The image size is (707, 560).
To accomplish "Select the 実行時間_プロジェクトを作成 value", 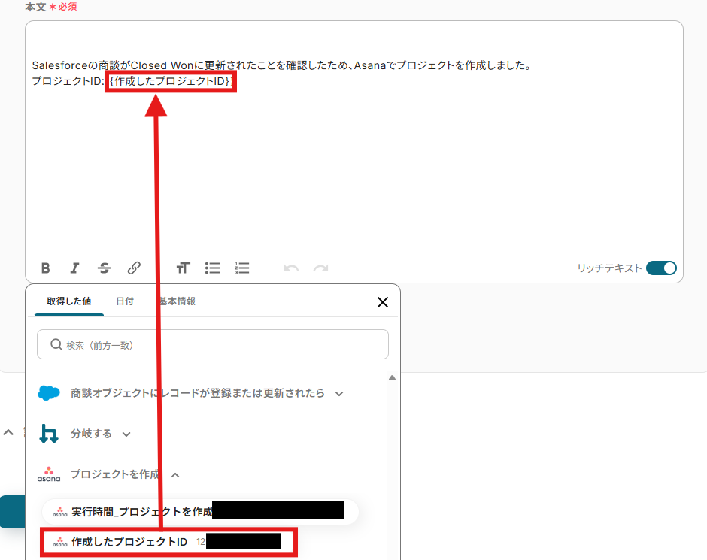I will point(200,512).
